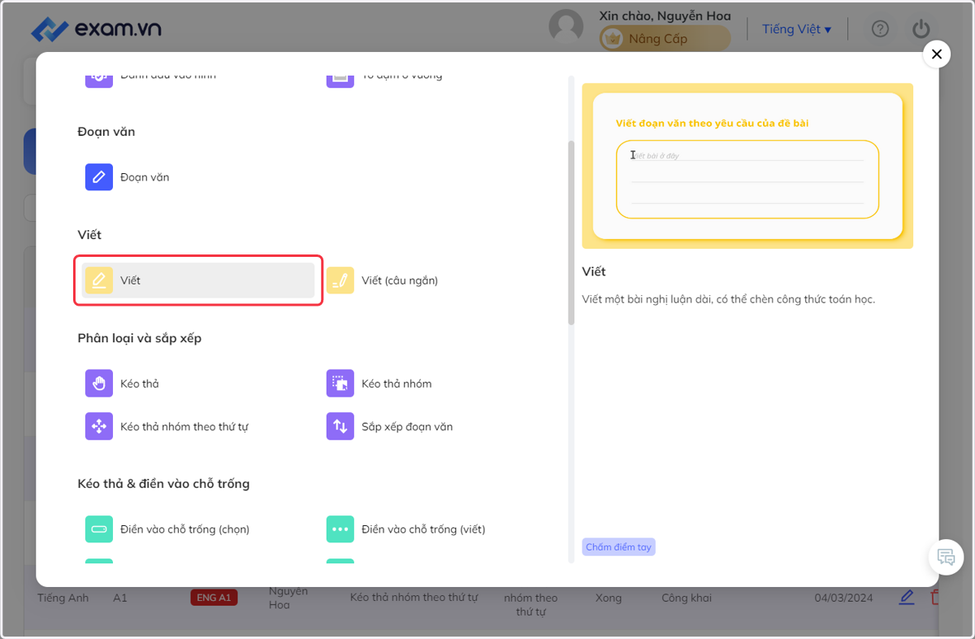Click the Xin chào, Nguyễn Hoa greeting

[665, 15]
